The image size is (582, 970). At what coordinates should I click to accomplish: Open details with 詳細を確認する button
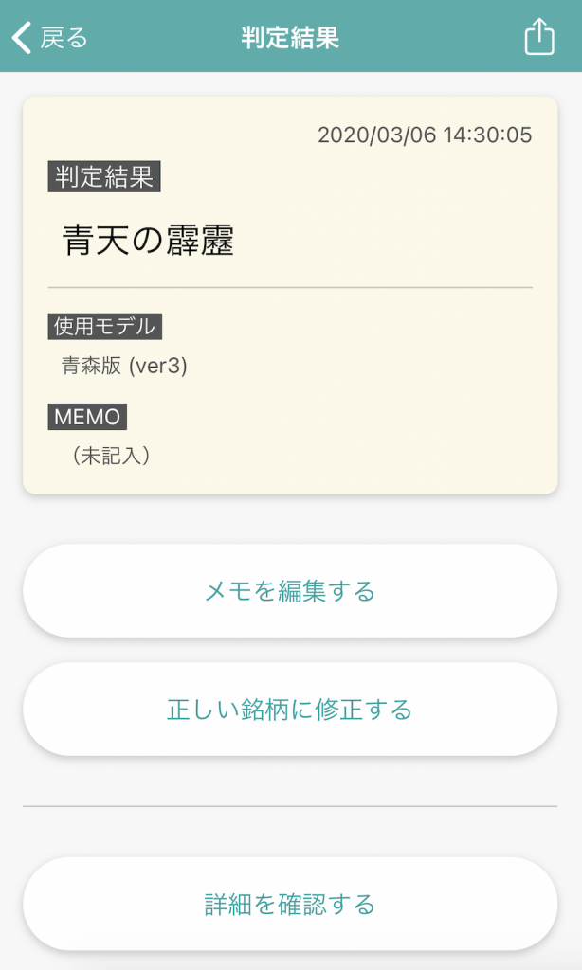pos(290,904)
